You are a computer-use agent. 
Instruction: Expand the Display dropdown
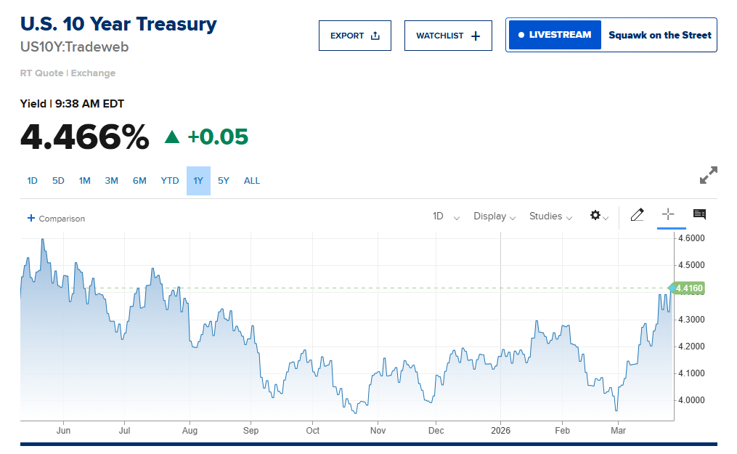click(494, 216)
